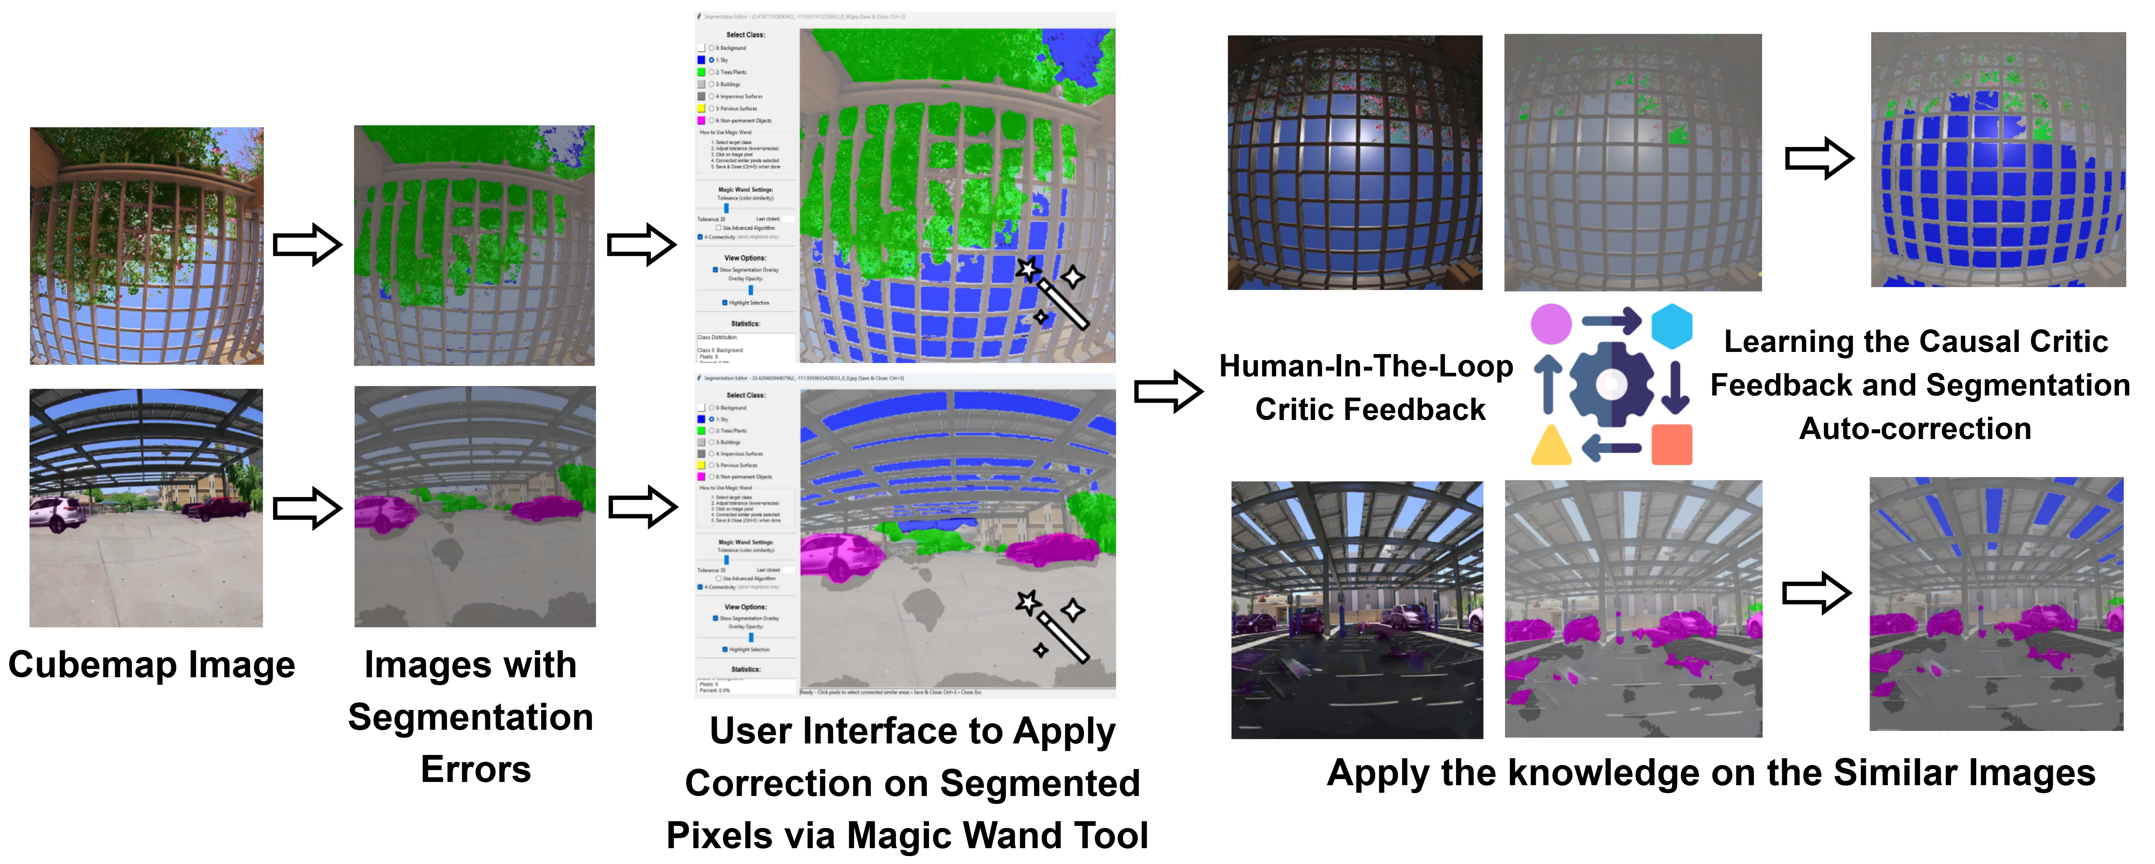This screenshot has height=864, width=2155.
Task: Choose Buildings class in upper editor
Action: 712,85
